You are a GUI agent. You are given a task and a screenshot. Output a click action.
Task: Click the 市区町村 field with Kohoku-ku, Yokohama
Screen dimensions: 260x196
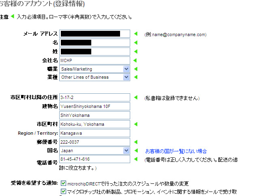(95, 124)
